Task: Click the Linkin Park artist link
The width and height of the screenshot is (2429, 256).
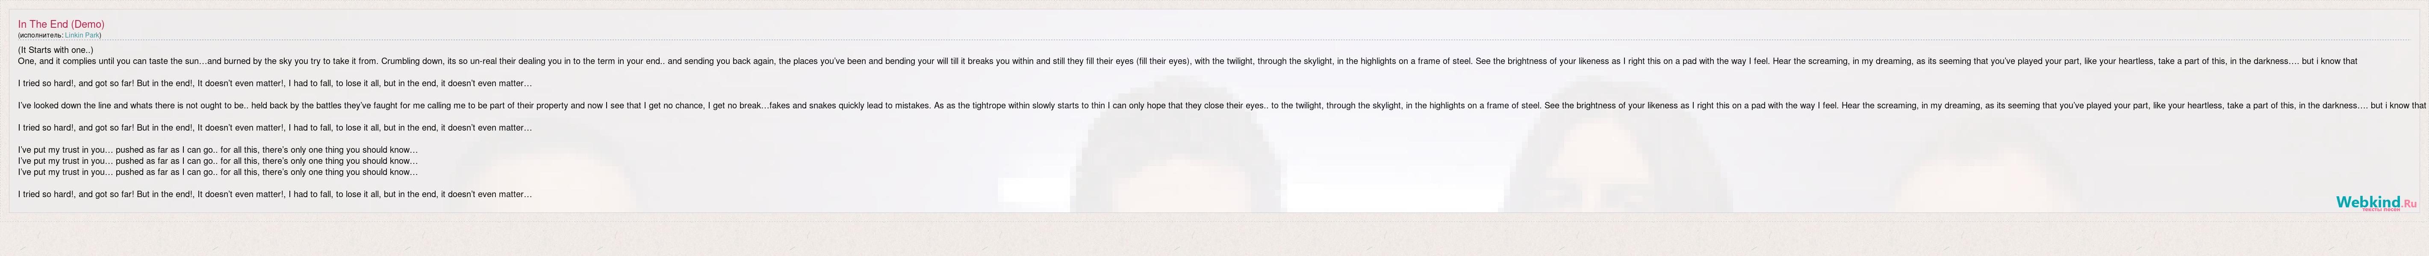Action: tap(82, 36)
